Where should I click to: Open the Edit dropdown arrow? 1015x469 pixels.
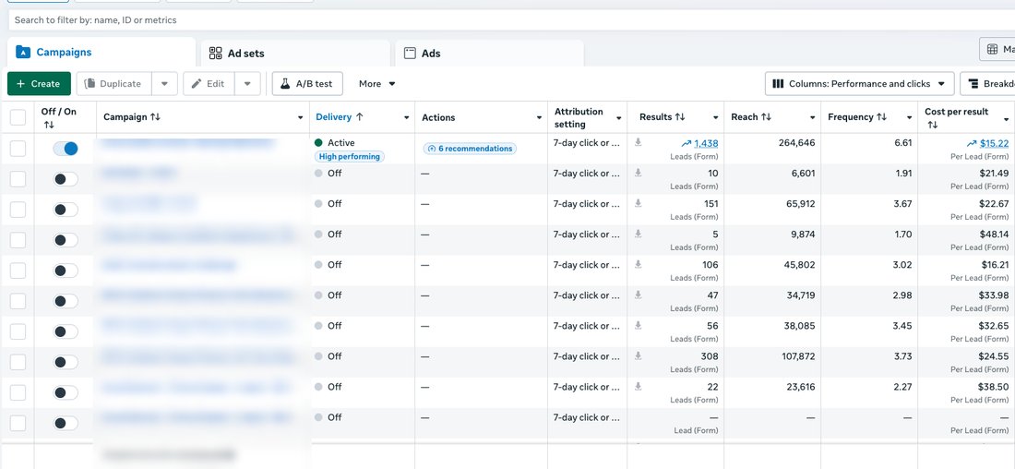pyautogui.click(x=247, y=84)
